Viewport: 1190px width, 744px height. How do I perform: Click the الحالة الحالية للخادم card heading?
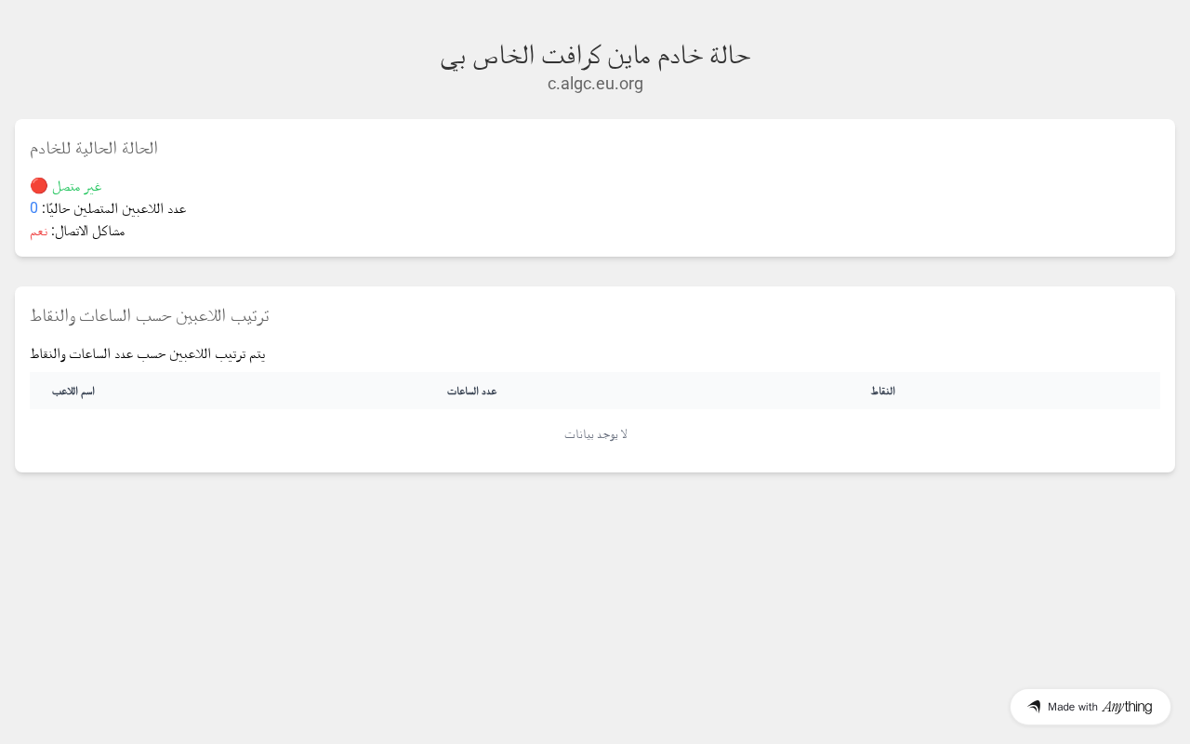(x=94, y=148)
